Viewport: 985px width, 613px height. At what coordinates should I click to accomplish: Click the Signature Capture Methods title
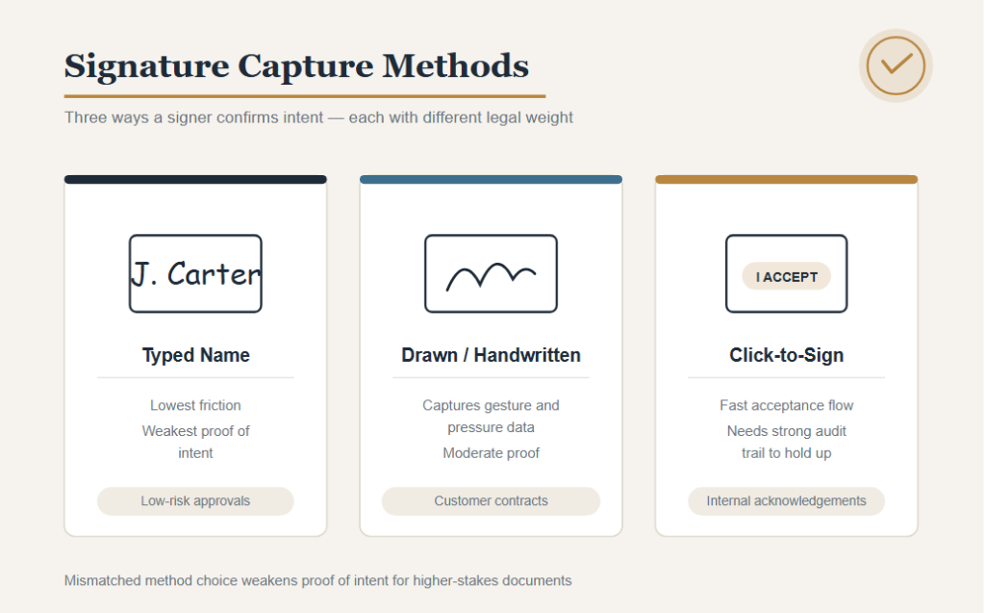point(296,66)
